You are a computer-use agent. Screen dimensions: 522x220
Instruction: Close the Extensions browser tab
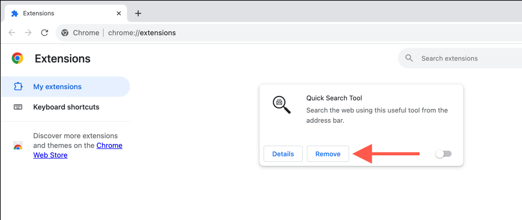point(118,13)
